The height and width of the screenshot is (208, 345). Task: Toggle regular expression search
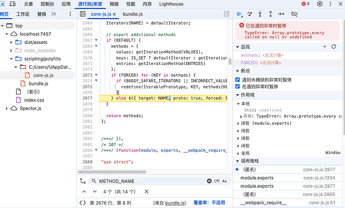pyautogui.click(x=217, y=181)
